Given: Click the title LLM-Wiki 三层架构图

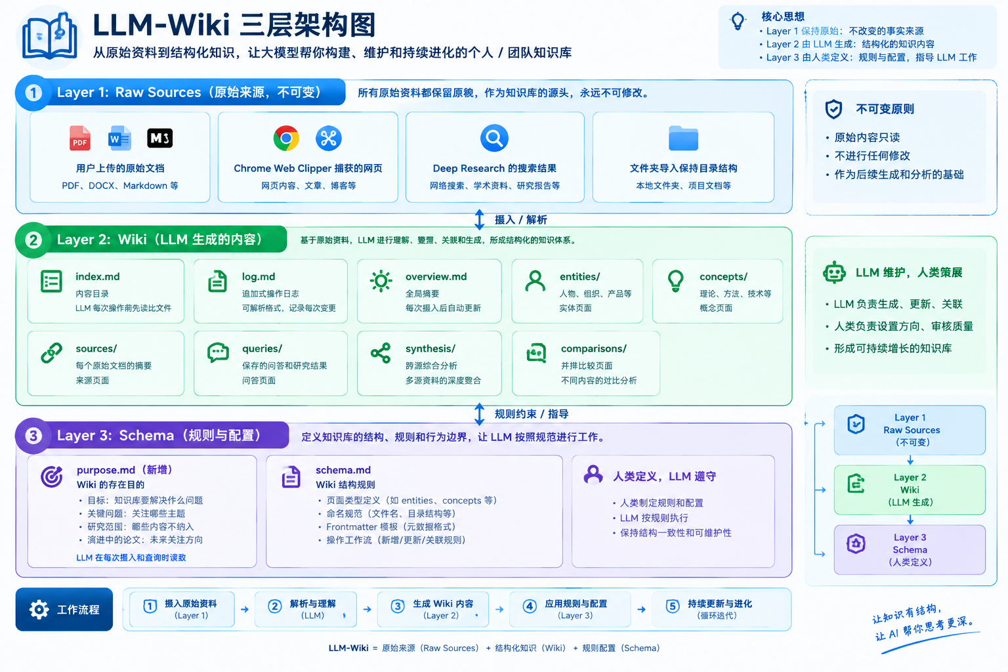Looking at the screenshot, I should [x=234, y=26].
